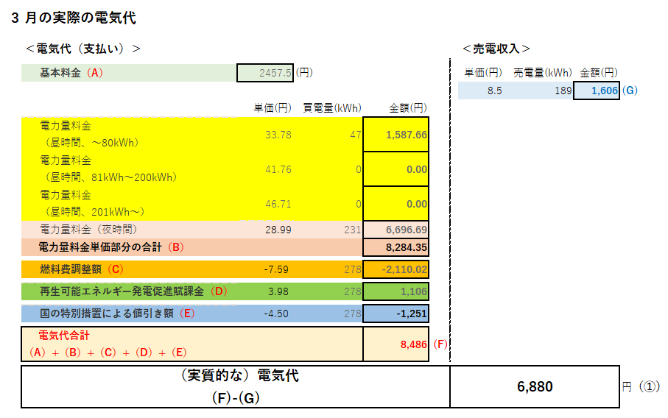The height and width of the screenshot is (418, 668).
Task: Click the amount cell showing 1,587.66
Action: click(x=395, y=135)
